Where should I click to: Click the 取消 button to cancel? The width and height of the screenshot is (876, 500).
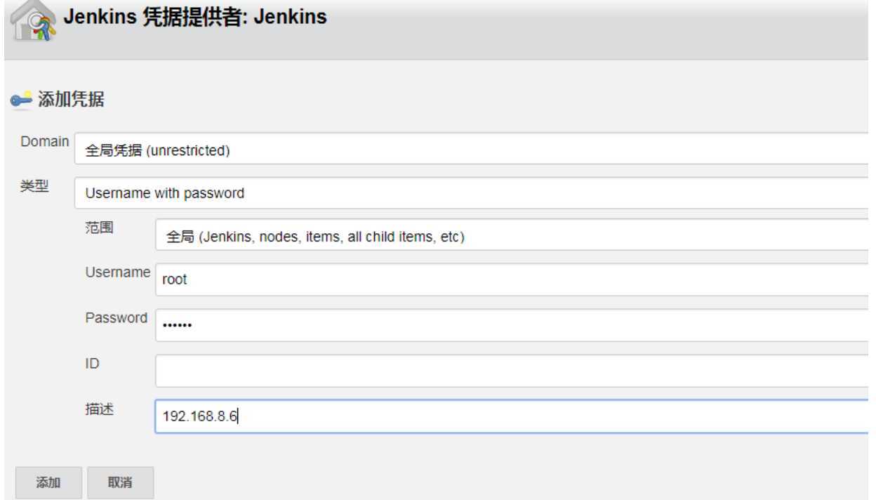tap(120, 482)
